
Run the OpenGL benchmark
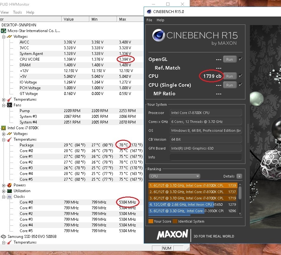point(230,59)
